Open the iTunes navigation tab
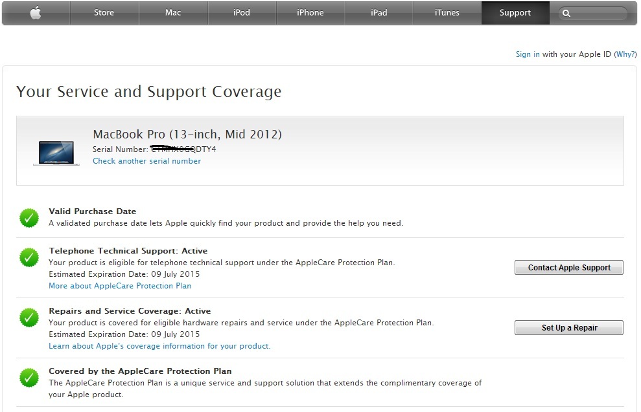 [x=447, y=13]
